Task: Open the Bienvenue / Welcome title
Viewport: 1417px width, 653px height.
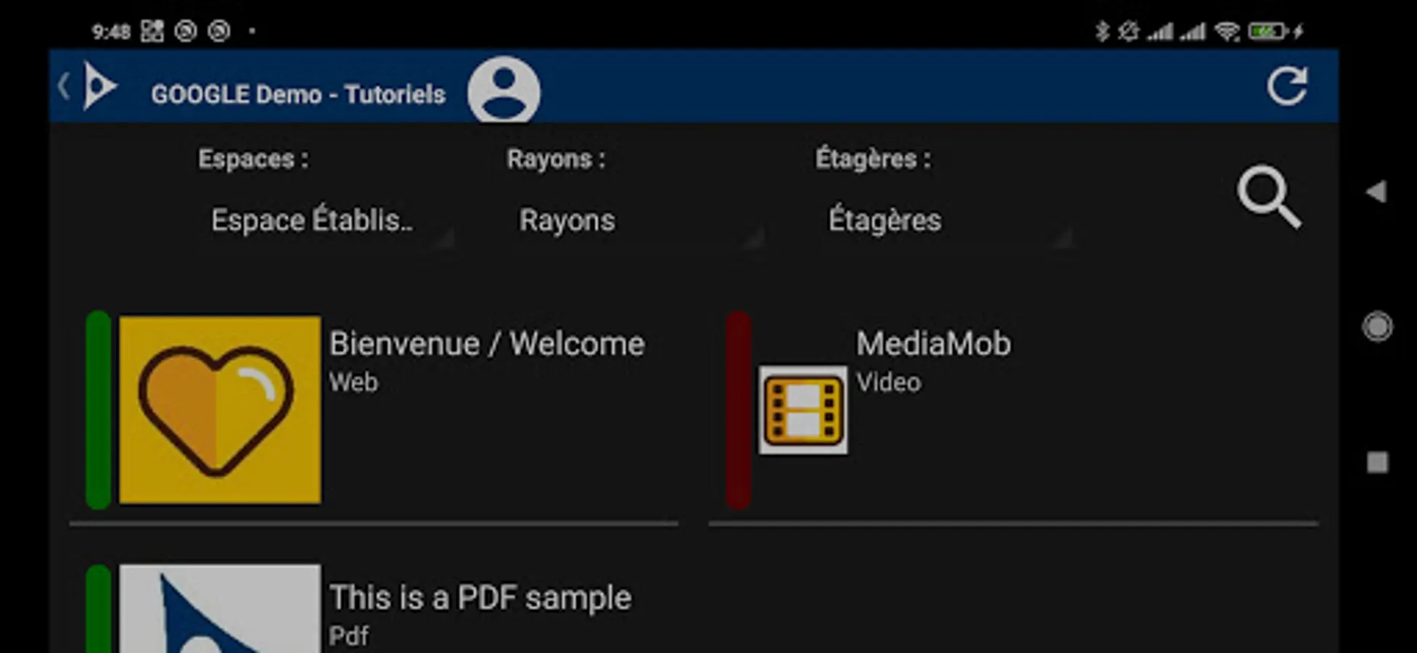Action: pos(487,344)
